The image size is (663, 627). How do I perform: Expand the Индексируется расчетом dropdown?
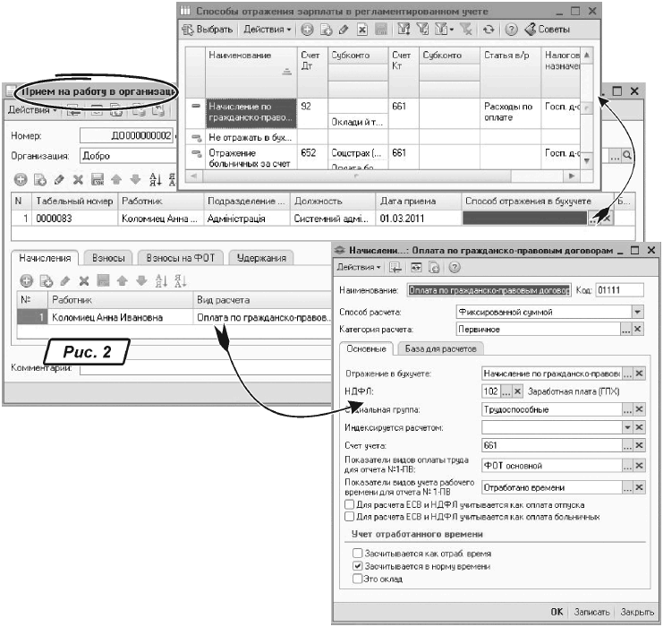625,427
